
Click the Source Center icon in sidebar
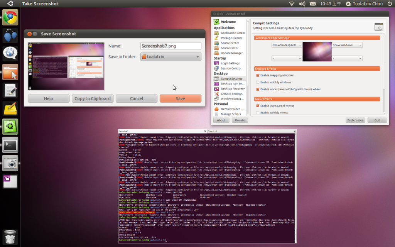[x=216, y=43]
